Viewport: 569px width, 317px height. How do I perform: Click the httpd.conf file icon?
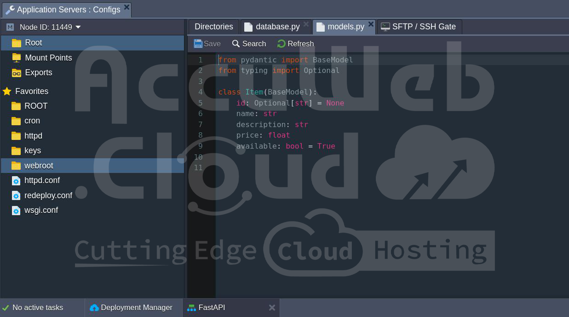tap(16, 181)
